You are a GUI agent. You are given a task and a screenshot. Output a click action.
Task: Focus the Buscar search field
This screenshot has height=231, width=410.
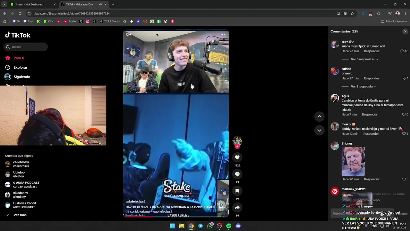click(26, 47)
